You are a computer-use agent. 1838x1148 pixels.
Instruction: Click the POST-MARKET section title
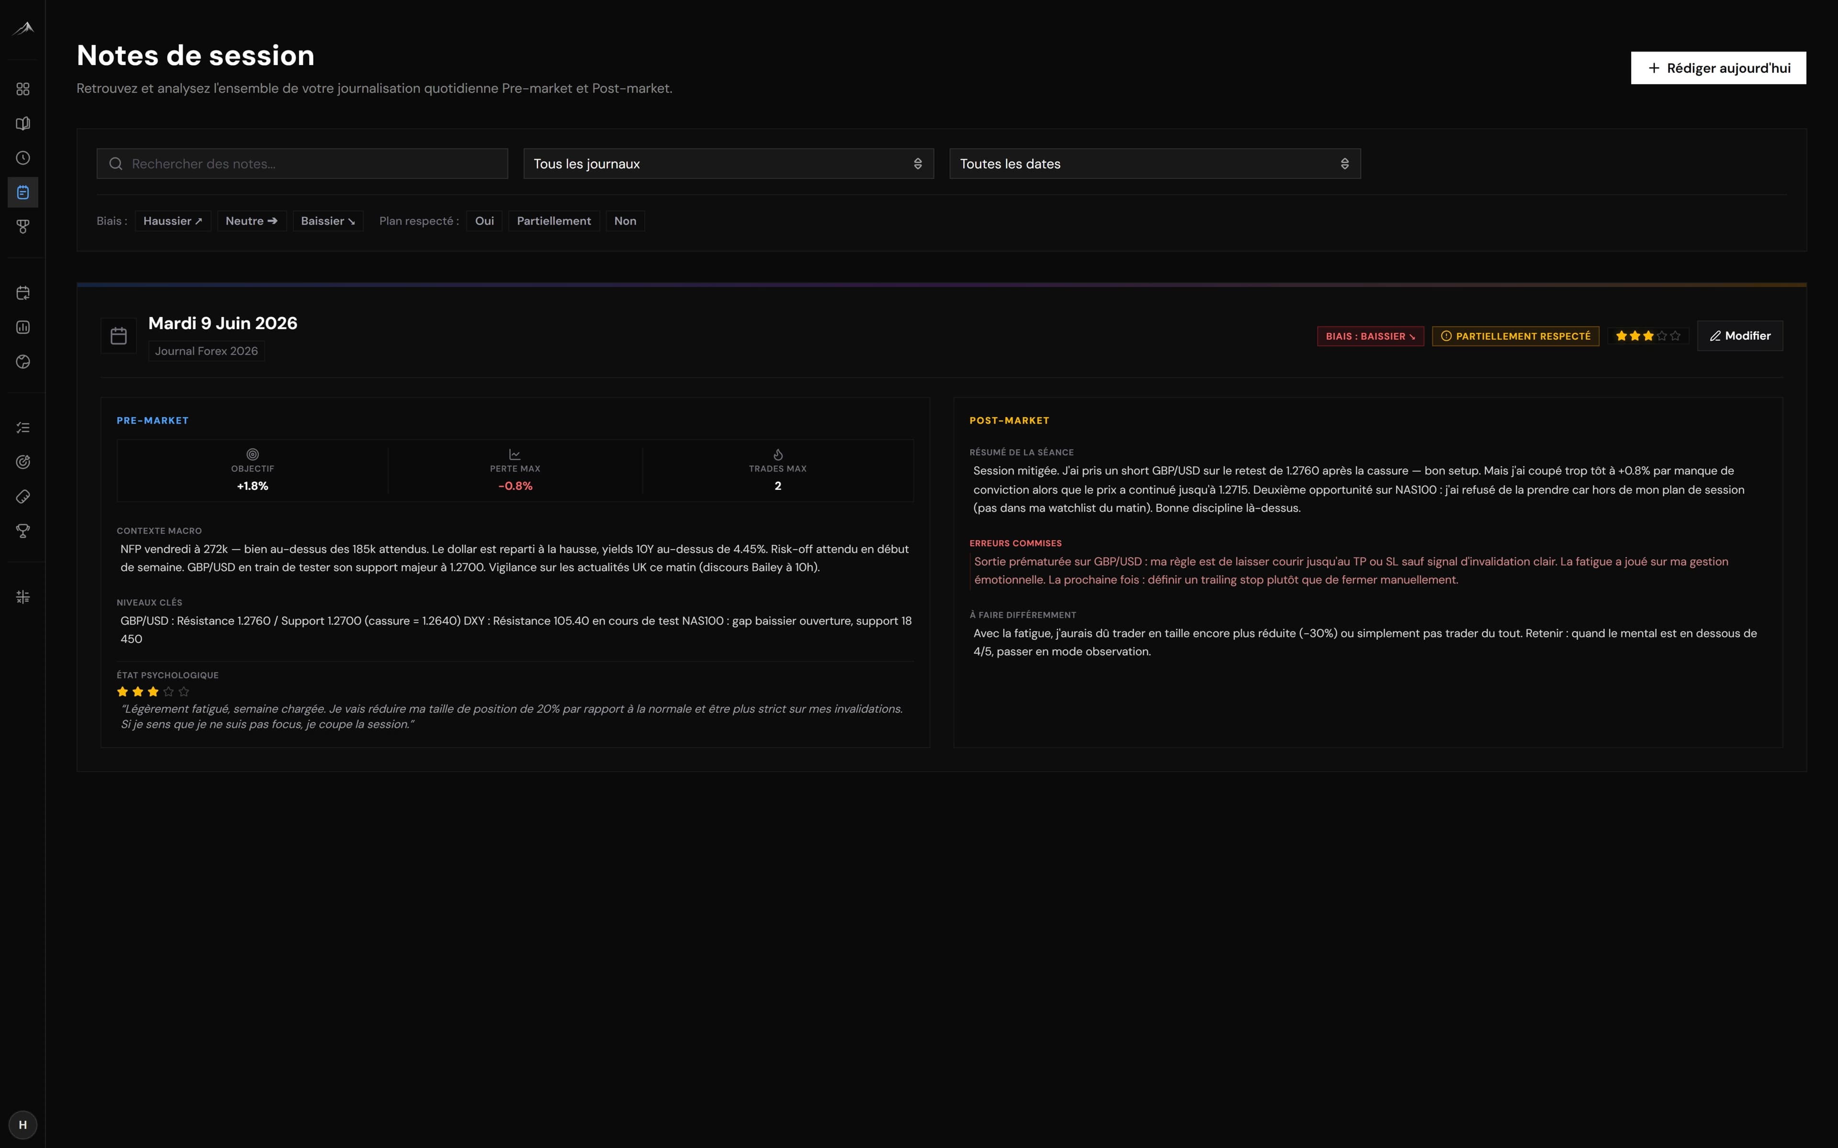tap(1009, 420)
